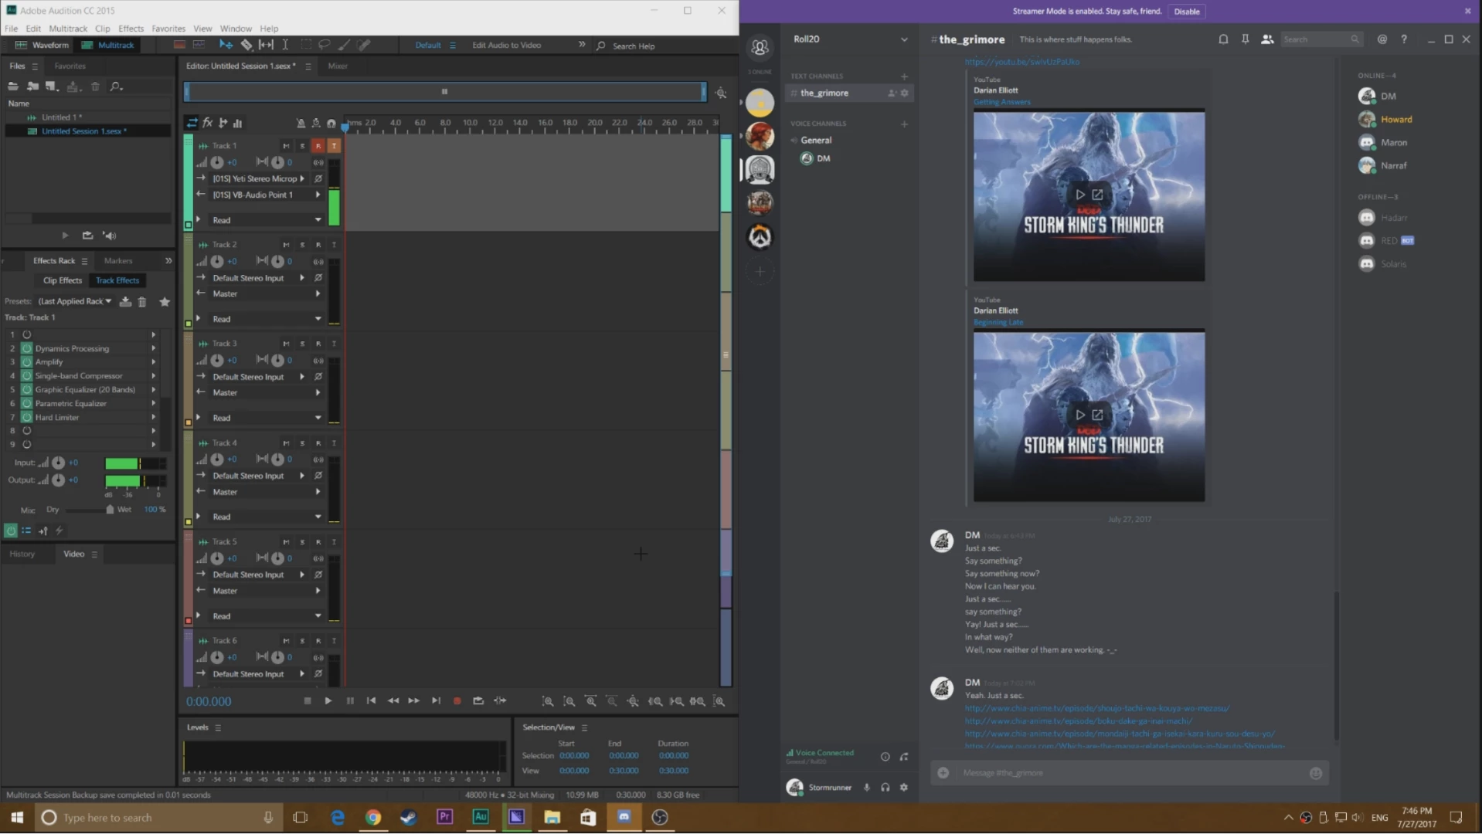
Task: Solo Track 2 with S button
Action: (x=302, y=245)
